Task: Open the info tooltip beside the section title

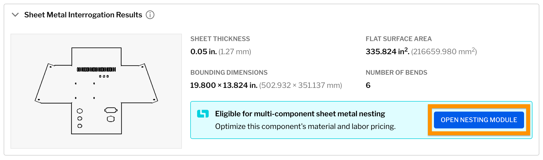Action: 150,15
